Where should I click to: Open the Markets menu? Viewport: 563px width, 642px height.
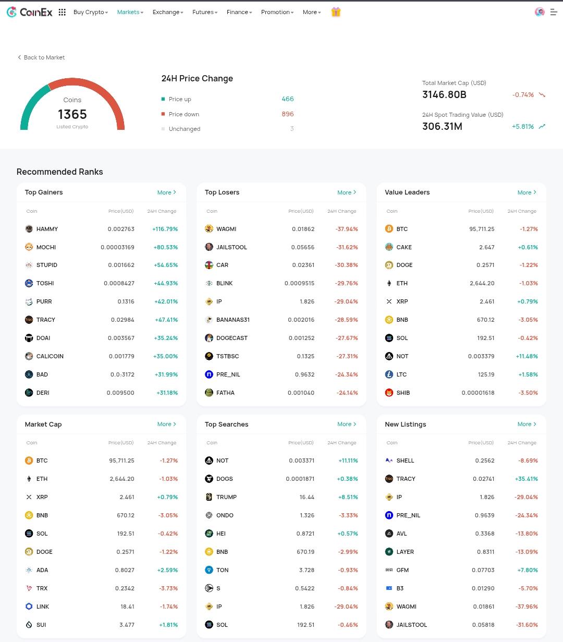click(130, 12)
